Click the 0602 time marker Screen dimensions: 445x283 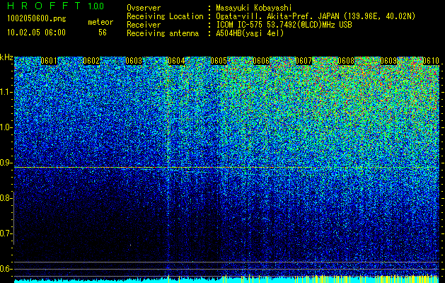click(x=91, y=61)
